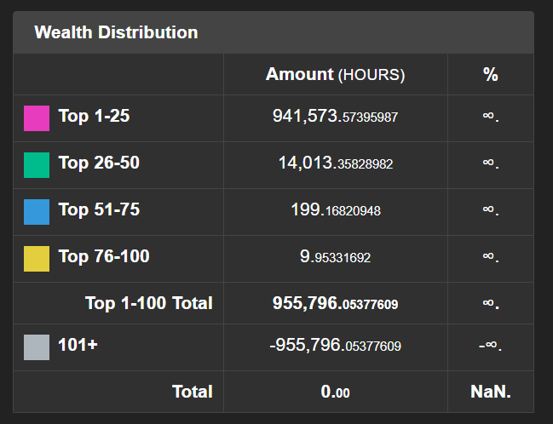Click the NaN. percentage cell
The width and height of the screenshot is (553, 424).
click(x=491, y=392)
